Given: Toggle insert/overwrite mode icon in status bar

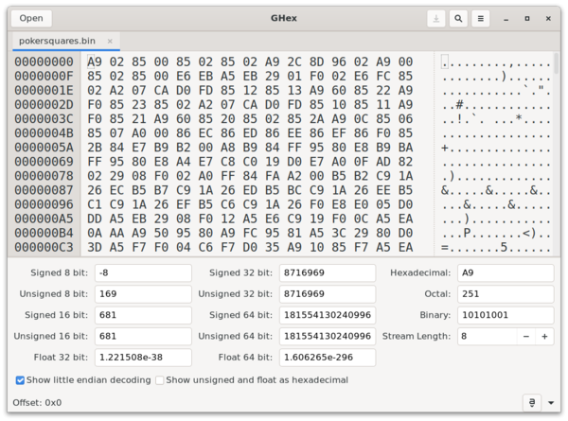Looking at the screenshot, I should click(x=530, y=402).
